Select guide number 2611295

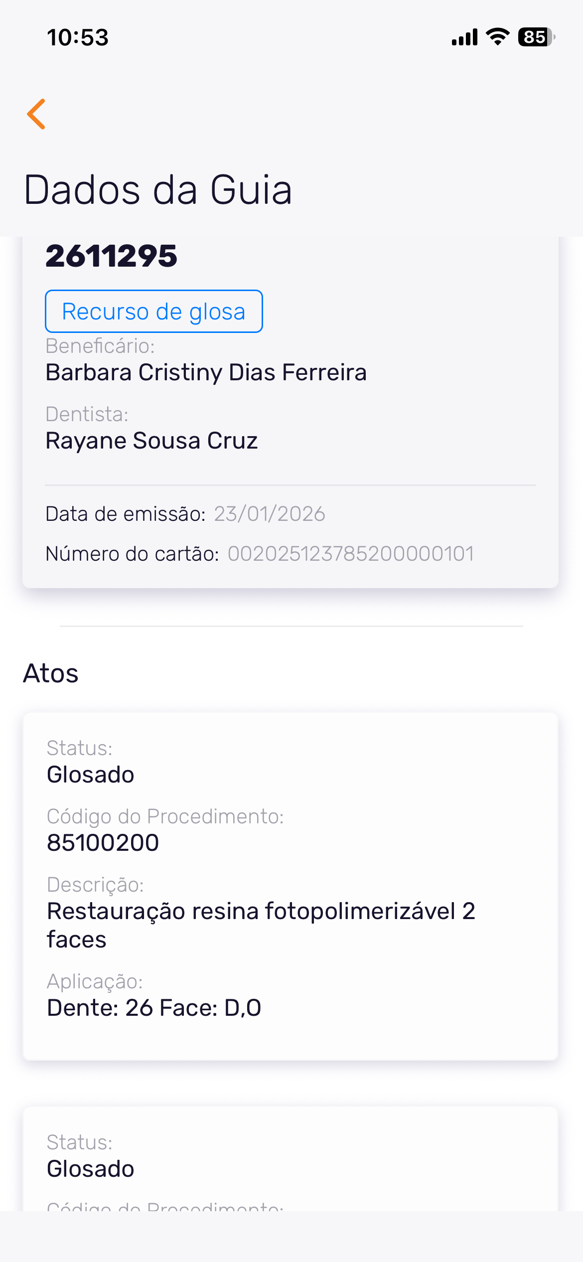pos(112,256)
